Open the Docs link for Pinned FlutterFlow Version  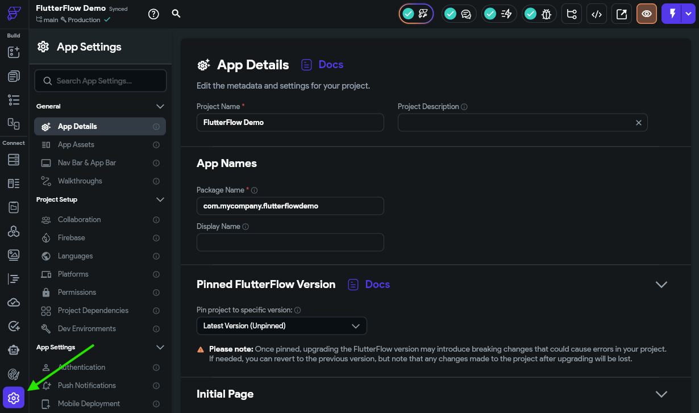coord(369,285)
